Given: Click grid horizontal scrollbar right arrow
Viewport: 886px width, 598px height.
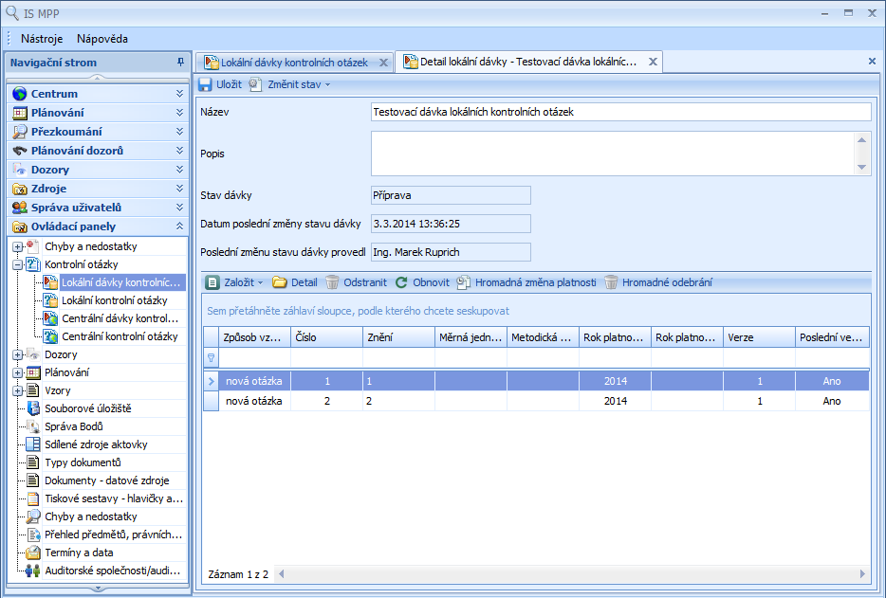Looking at the screenshot, I should [x=862, y=573].
